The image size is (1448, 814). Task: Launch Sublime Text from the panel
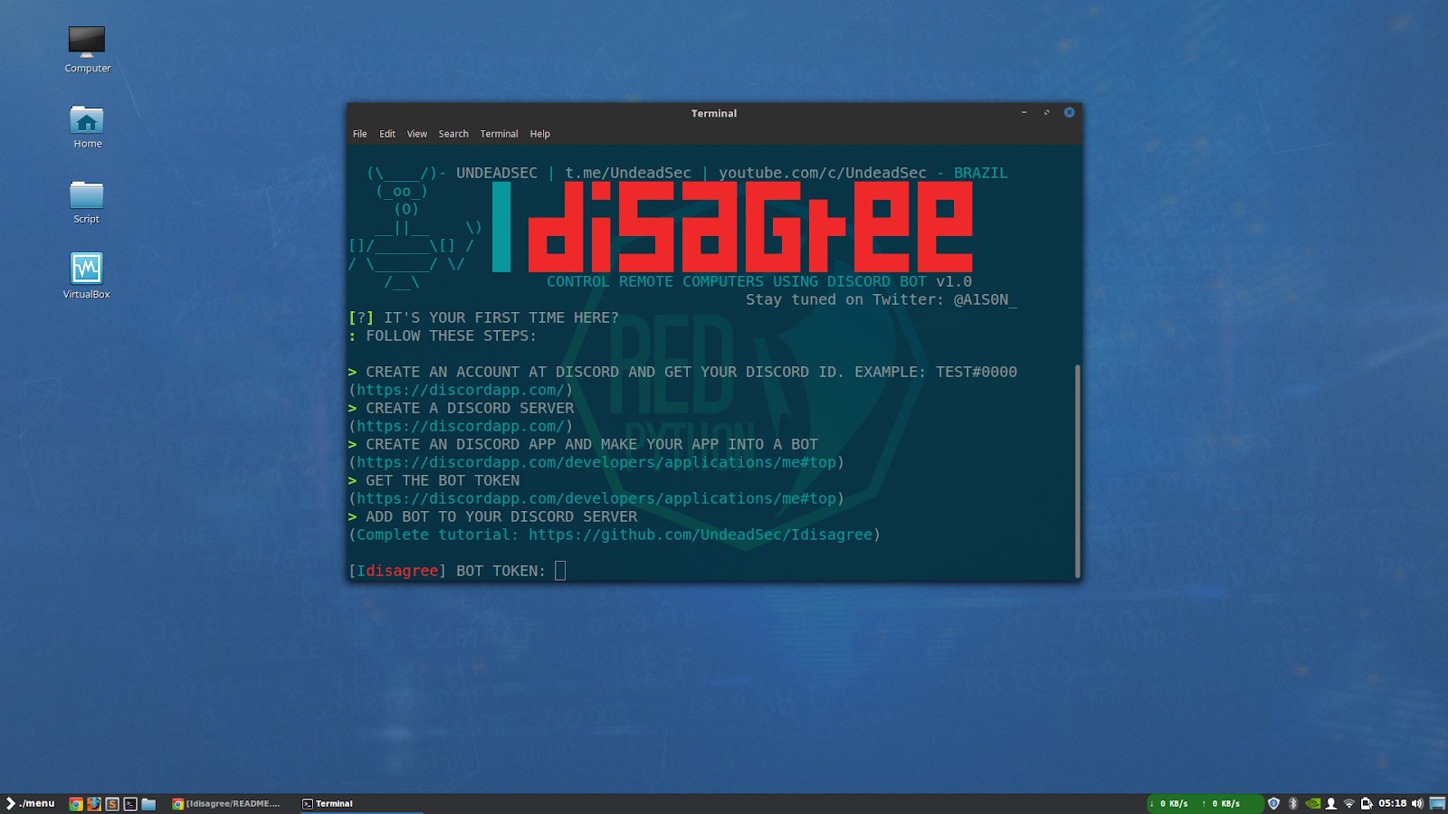click(x=112, y=803)
